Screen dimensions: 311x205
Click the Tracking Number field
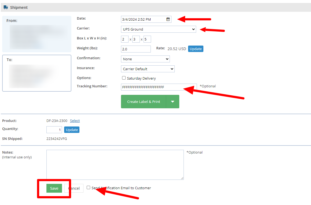[159, 87]
